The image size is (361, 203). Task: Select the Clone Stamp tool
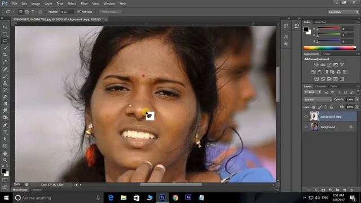pos(5,83)
